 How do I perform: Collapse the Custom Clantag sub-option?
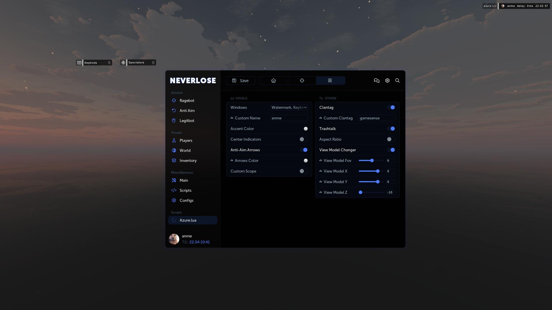pos(320,118)
